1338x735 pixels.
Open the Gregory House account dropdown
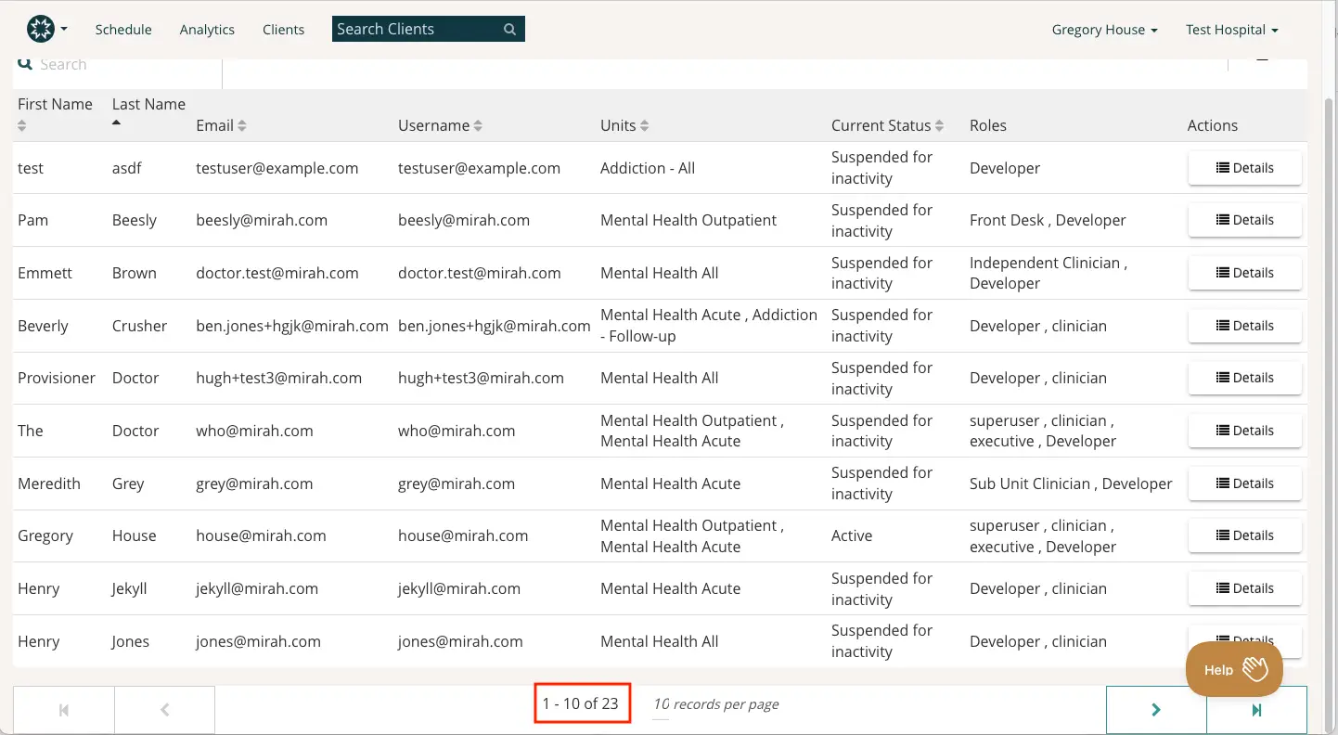[1104, 29]
